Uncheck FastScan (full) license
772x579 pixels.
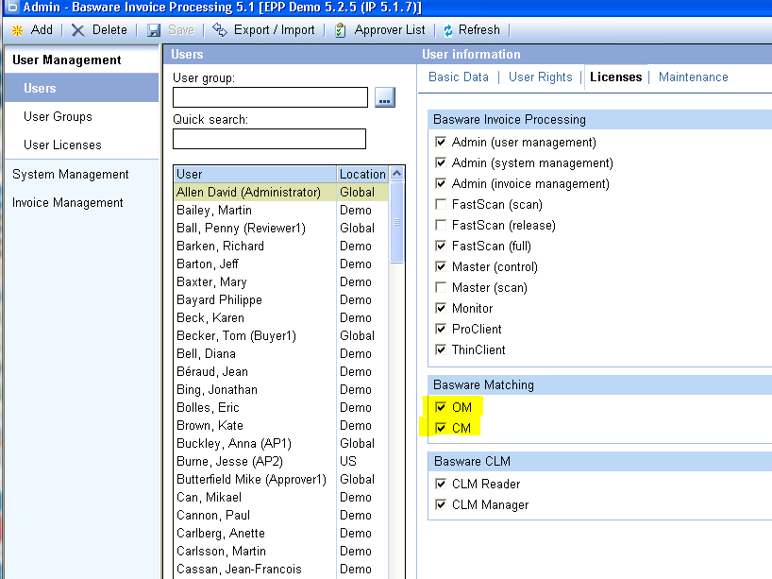[441, 246]
